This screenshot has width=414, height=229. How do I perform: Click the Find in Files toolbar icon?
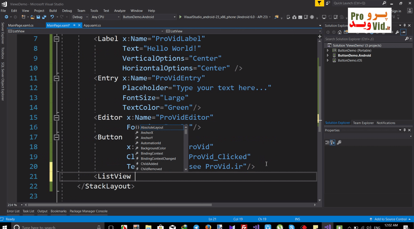(x=276, y=17)
